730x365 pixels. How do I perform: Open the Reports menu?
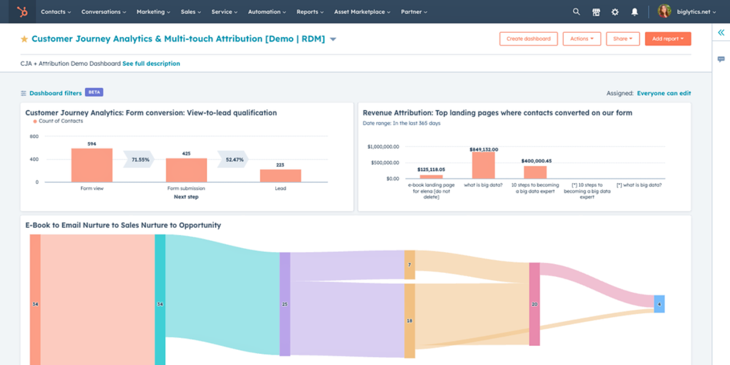point(310,12)
